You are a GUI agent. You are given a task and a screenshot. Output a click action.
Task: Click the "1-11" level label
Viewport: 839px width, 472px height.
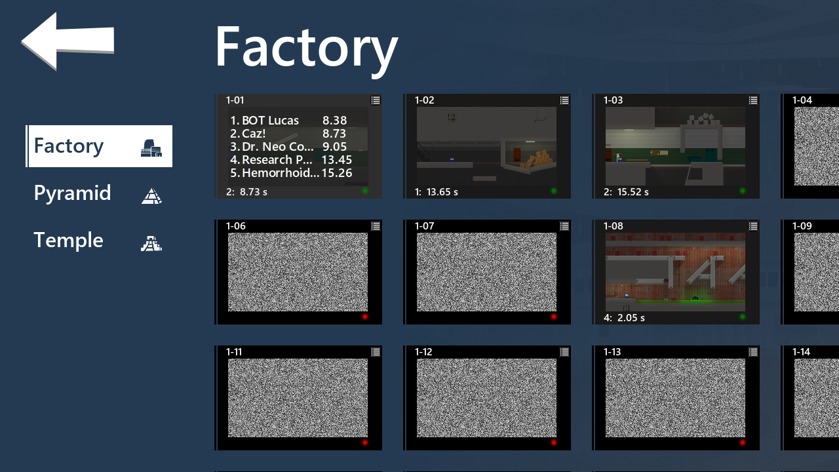click(234, 352)
